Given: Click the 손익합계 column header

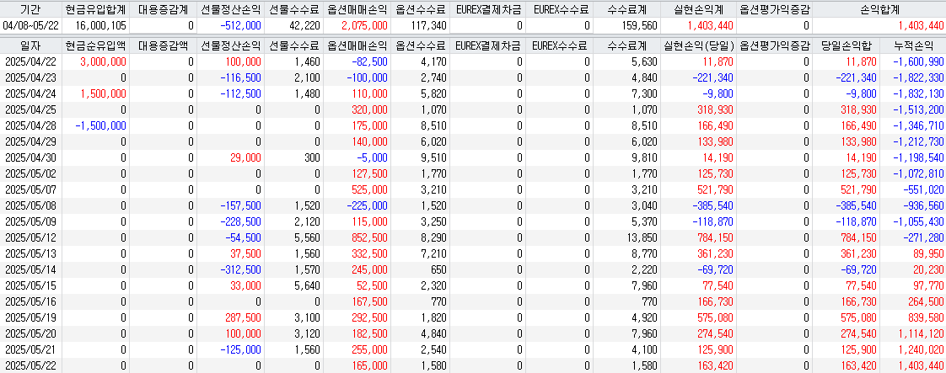Looking at the screenshot, I should click(879, 9).
